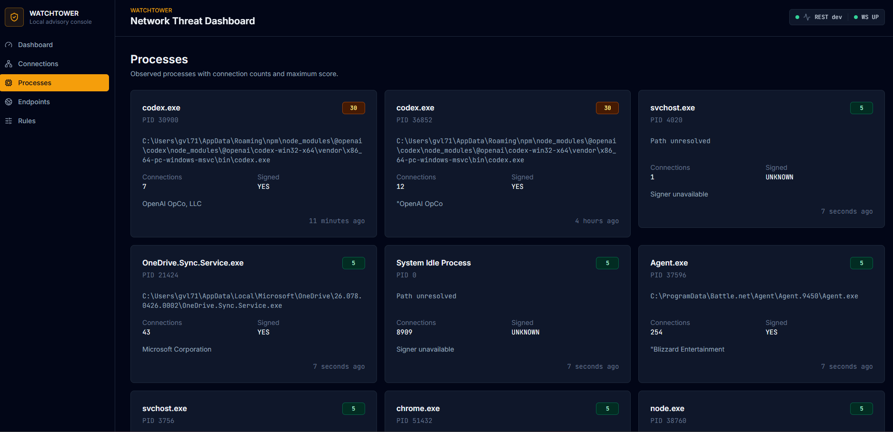Click signer text OpenAI OpCo, LLC

[172, 204]
